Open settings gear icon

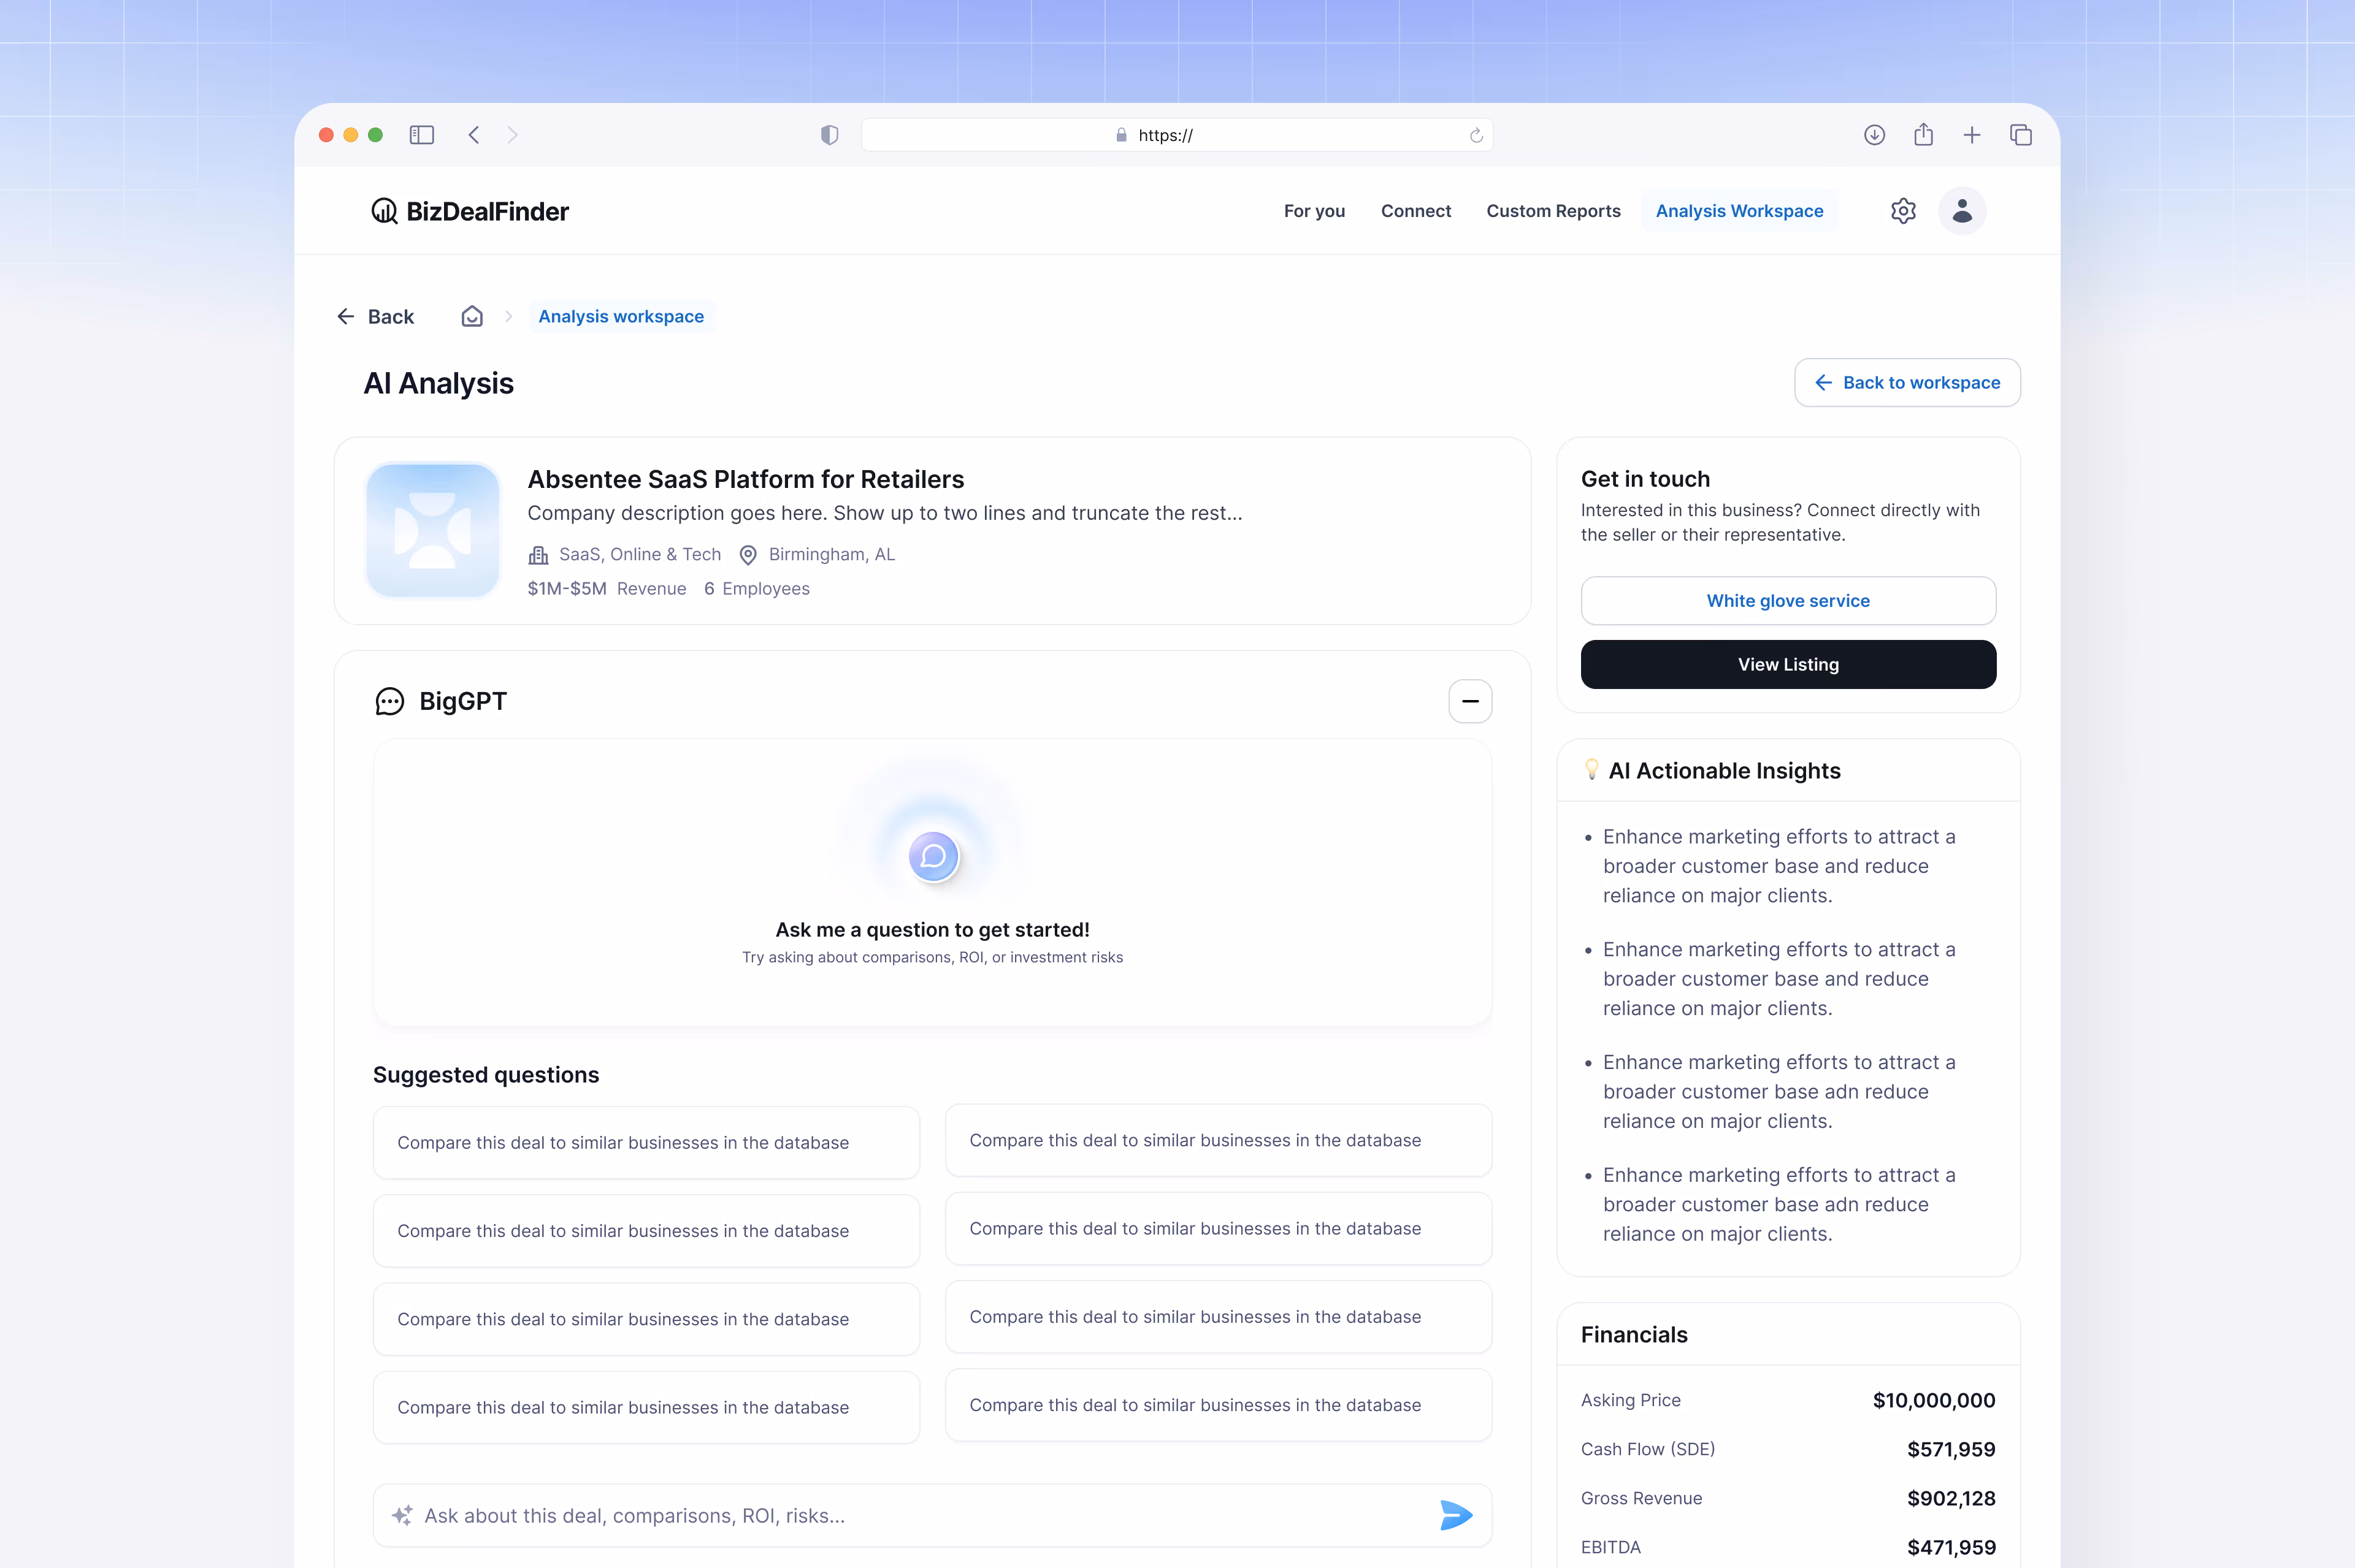1903,211
